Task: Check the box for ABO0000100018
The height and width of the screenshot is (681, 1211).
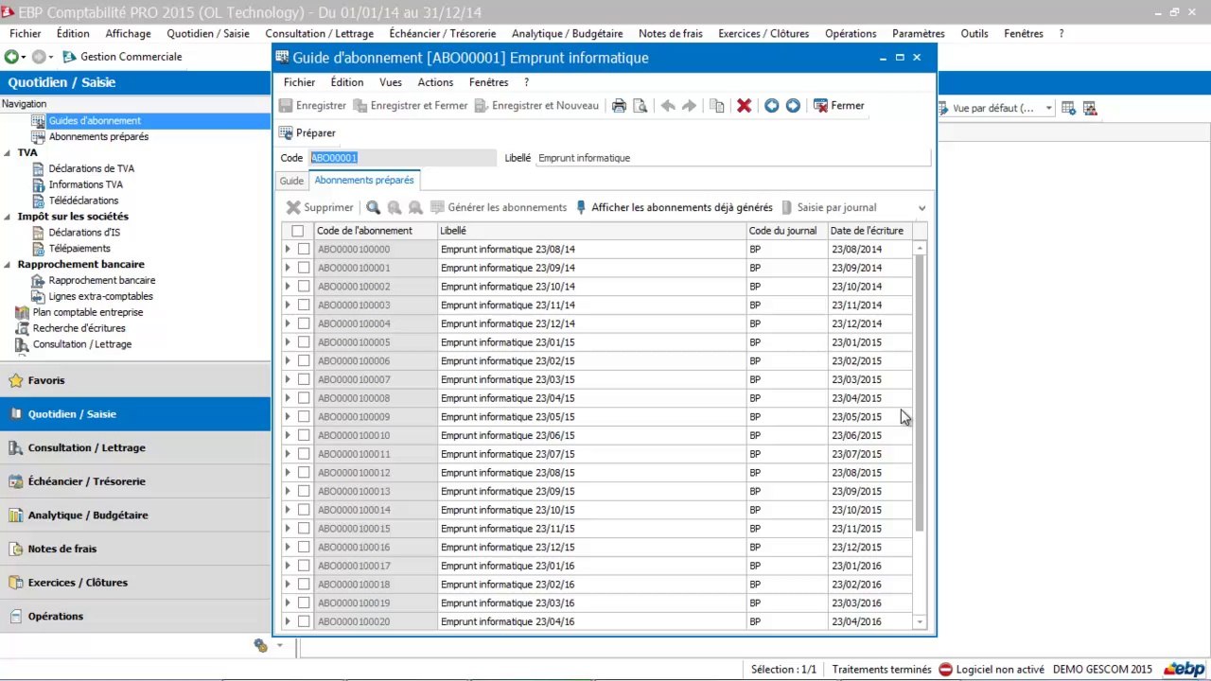Action: tap(303, 585)
